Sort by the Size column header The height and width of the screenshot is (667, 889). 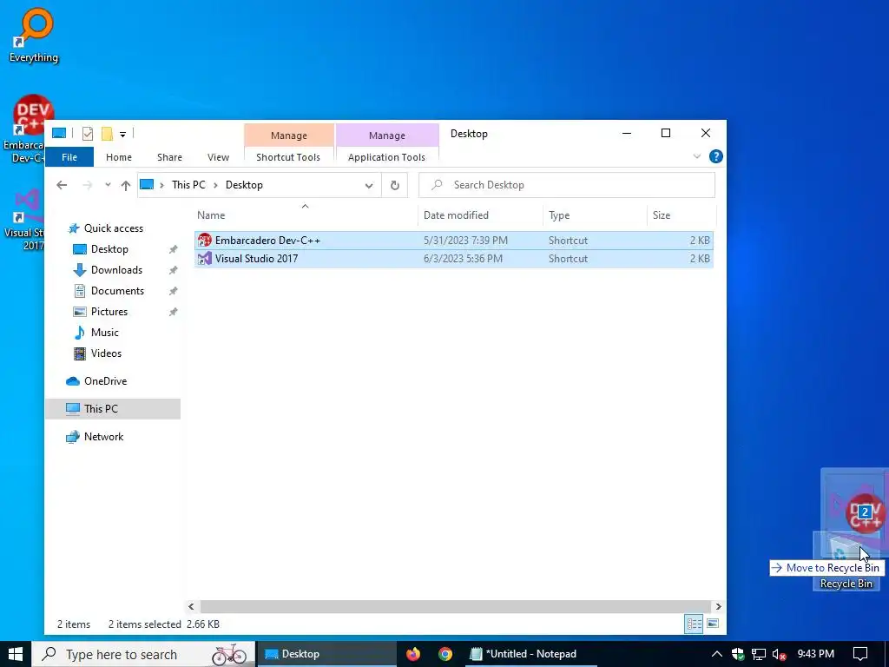(681, 215)
